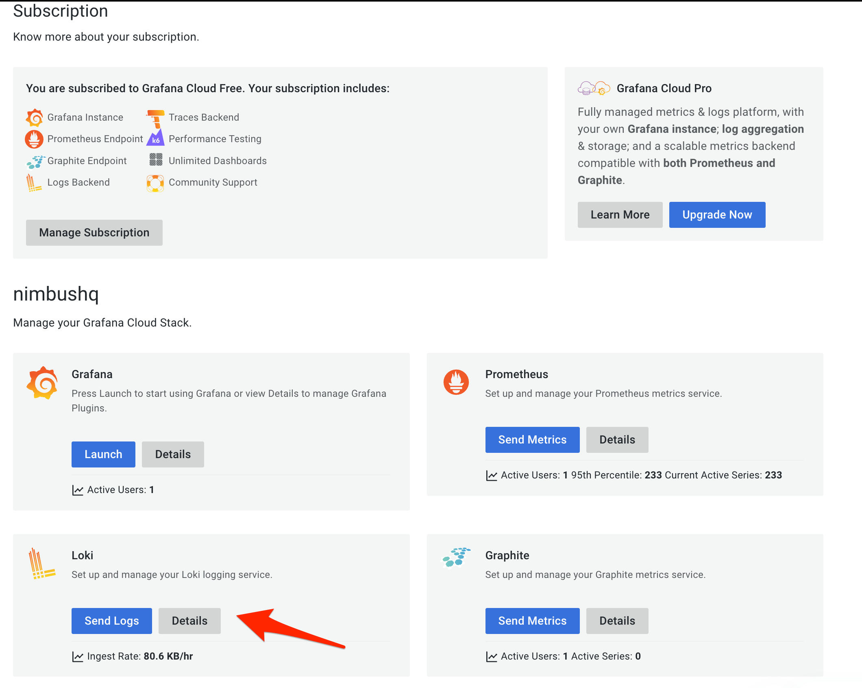This screenshot has height=688, width=862.
Task: Click Send Logs in the Loki card
Action: click(x=112, y=621)
